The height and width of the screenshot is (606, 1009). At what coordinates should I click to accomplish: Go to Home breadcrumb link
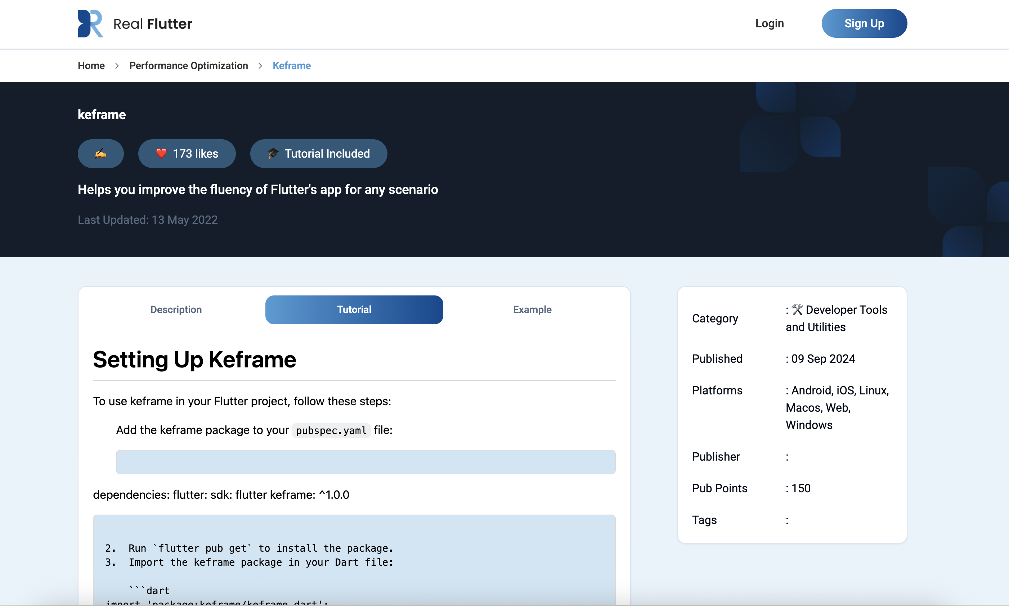pyautogui.click(x=91, y=66)
